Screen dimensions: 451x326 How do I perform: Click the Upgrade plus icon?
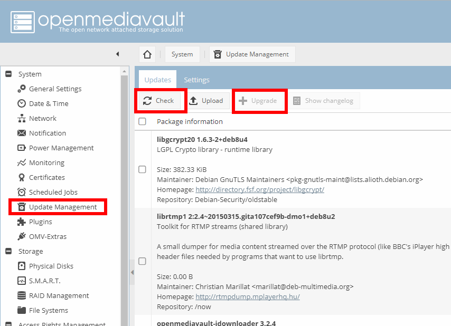pyautogui.click(x=243, y=101)
